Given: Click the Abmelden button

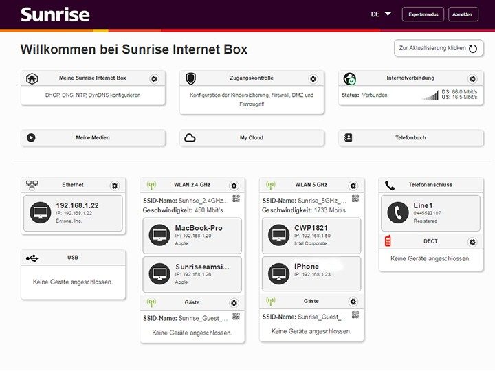Looking at the screenshot, I should coord(463,14).
